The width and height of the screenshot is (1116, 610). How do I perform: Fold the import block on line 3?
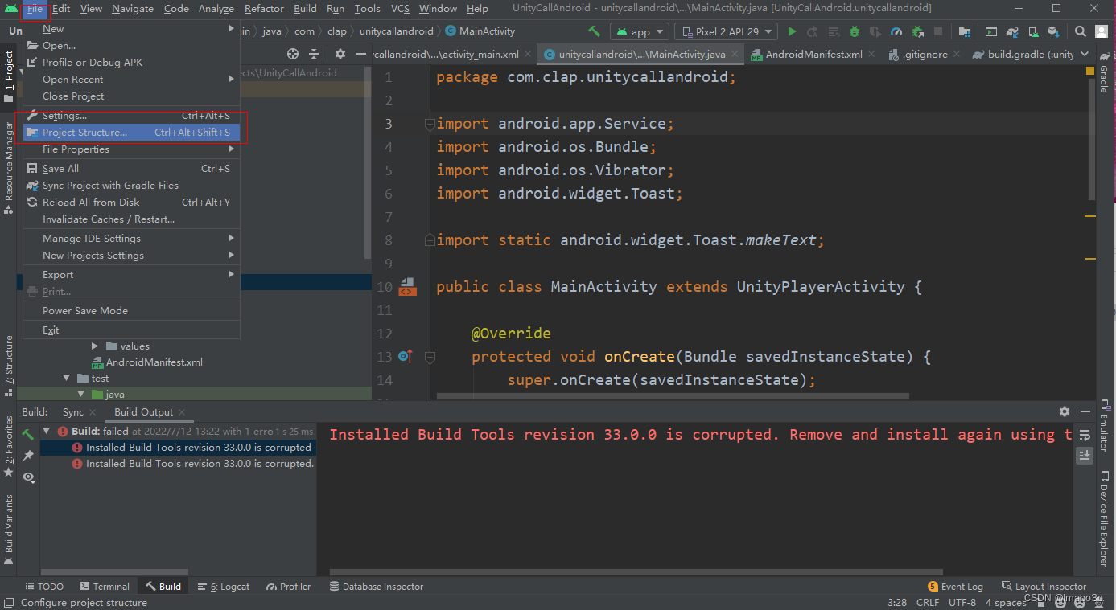pyautogui.click(x=429, y=124)
